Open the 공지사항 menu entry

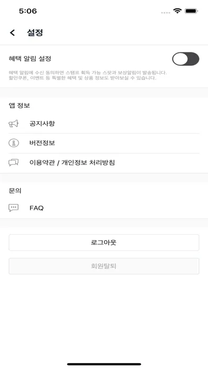pyautogui.click(x=104, y=124)
